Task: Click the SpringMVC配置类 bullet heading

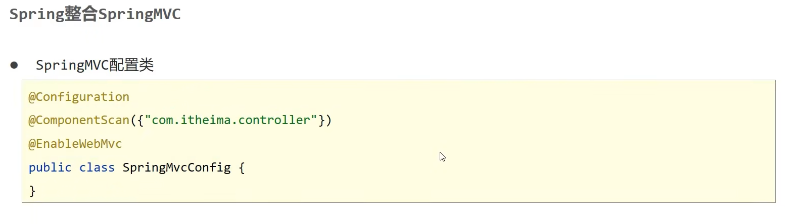Action: pyautogui.click(x=95, y=65)
